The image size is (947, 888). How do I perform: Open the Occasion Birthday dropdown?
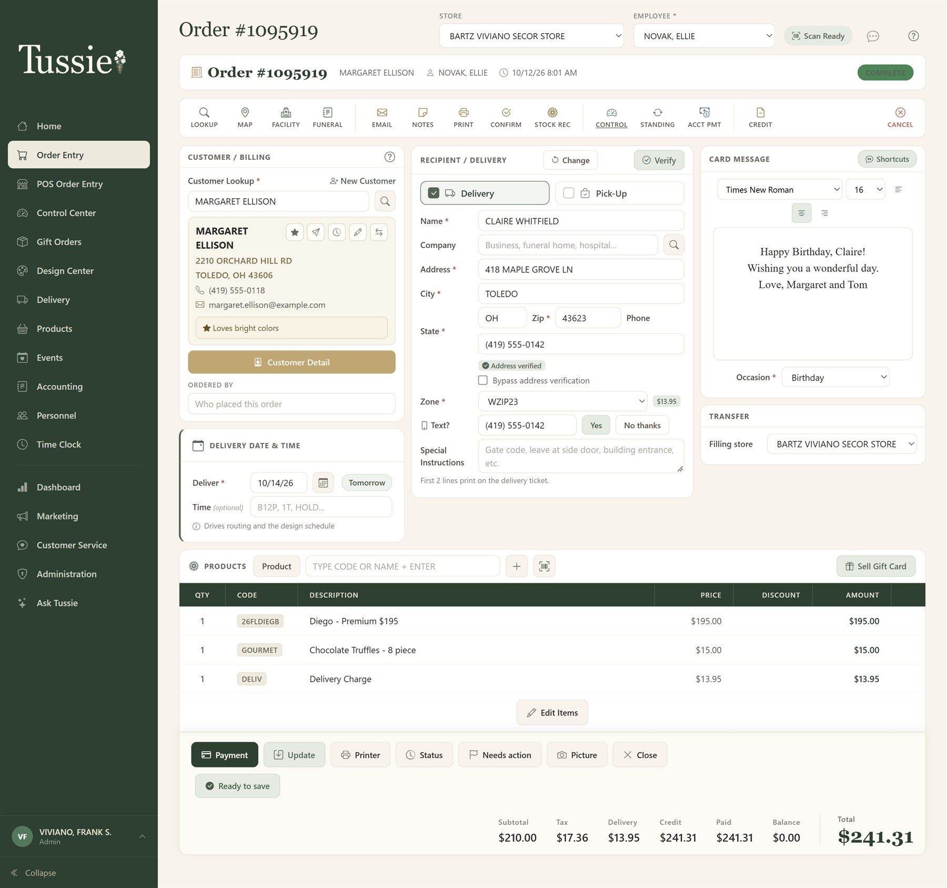click(x=835, y=378)
